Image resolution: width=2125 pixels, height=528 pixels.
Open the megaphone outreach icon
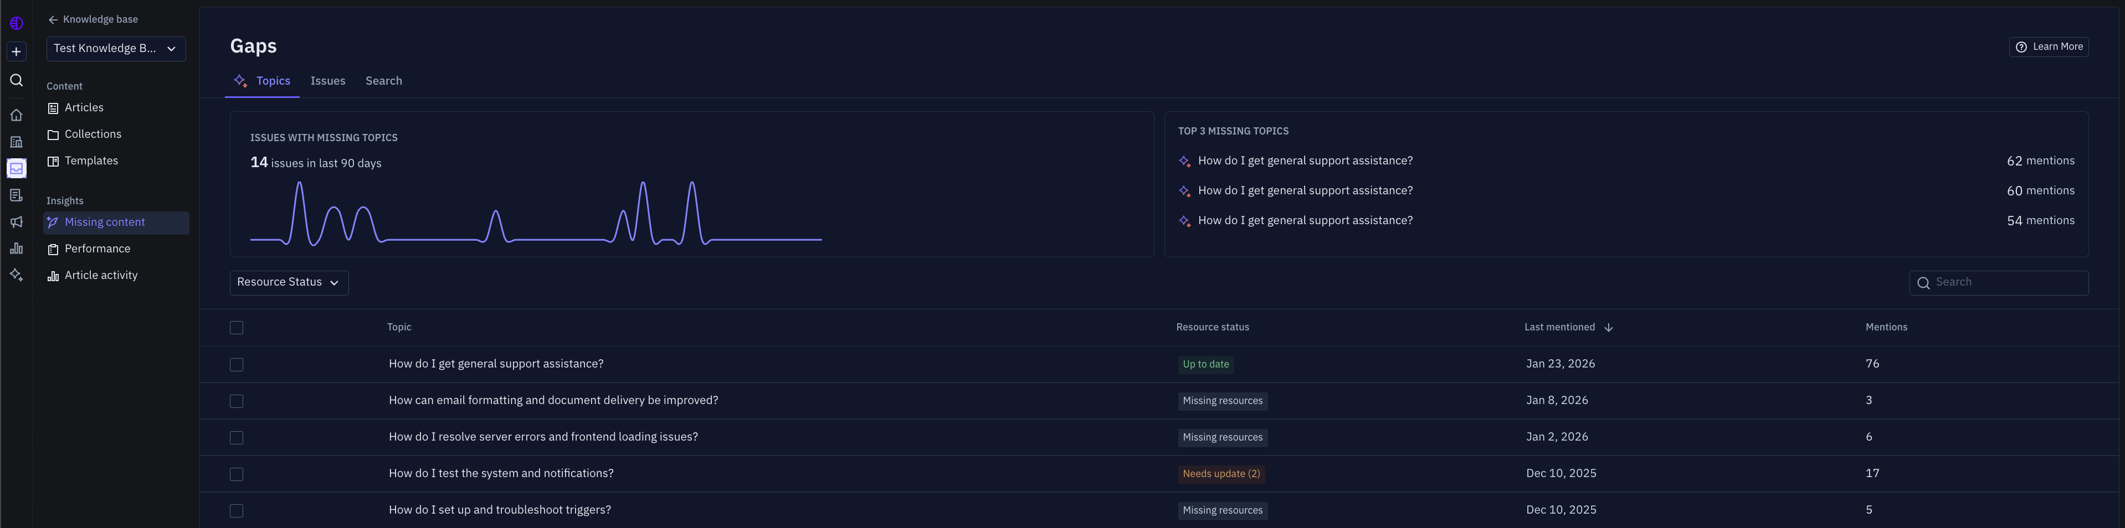[16, 222]
